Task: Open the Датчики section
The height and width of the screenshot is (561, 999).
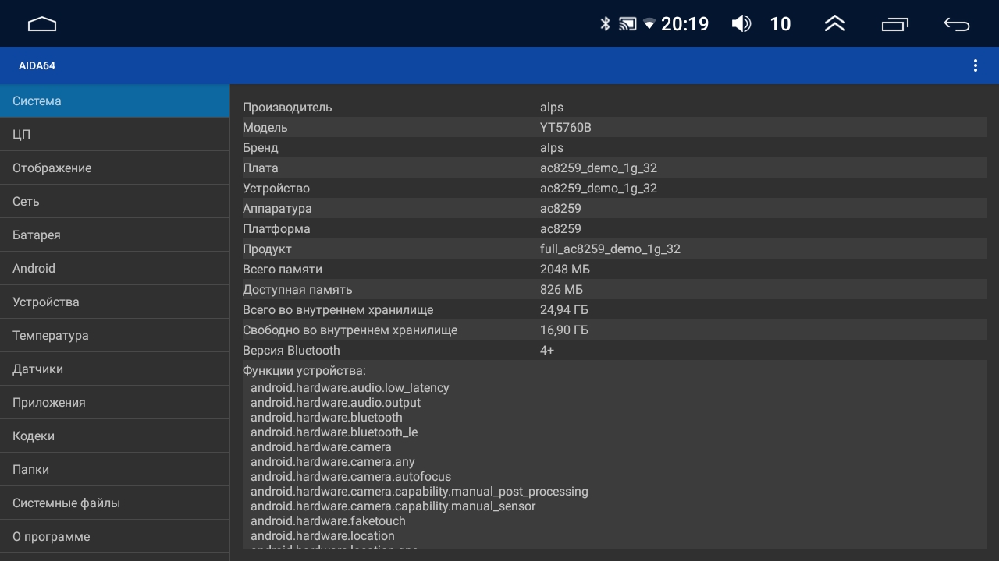Action: pyautogui.click(x=115, y=369)
